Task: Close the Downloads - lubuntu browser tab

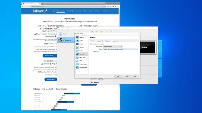Action: [x=39, y=4]
